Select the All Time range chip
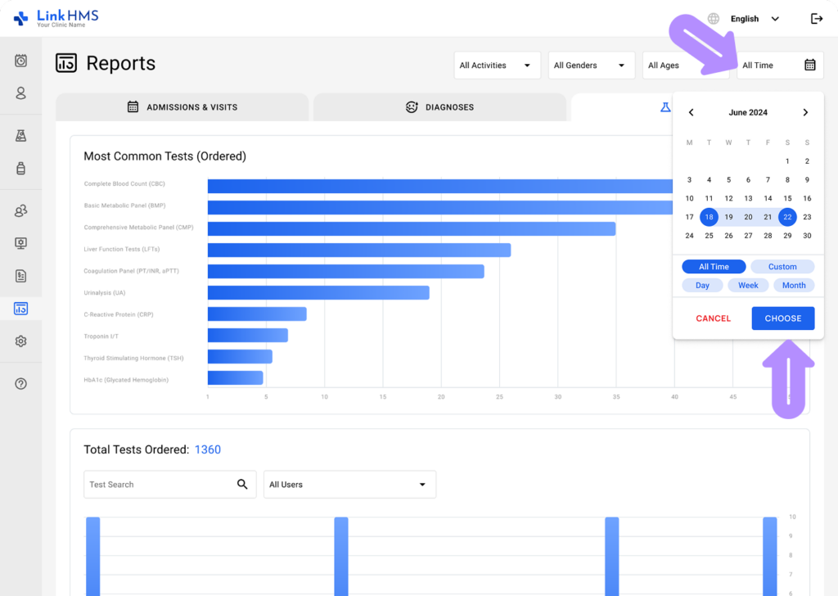838x596 pixels. (714, 267)
